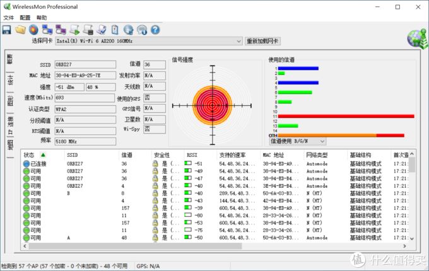Click the clipboard toolbar icon
429x271 pixels.
[x=115, y=30]
